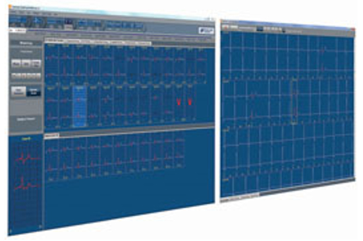Click the second red V beat marker

pos(190,102)
